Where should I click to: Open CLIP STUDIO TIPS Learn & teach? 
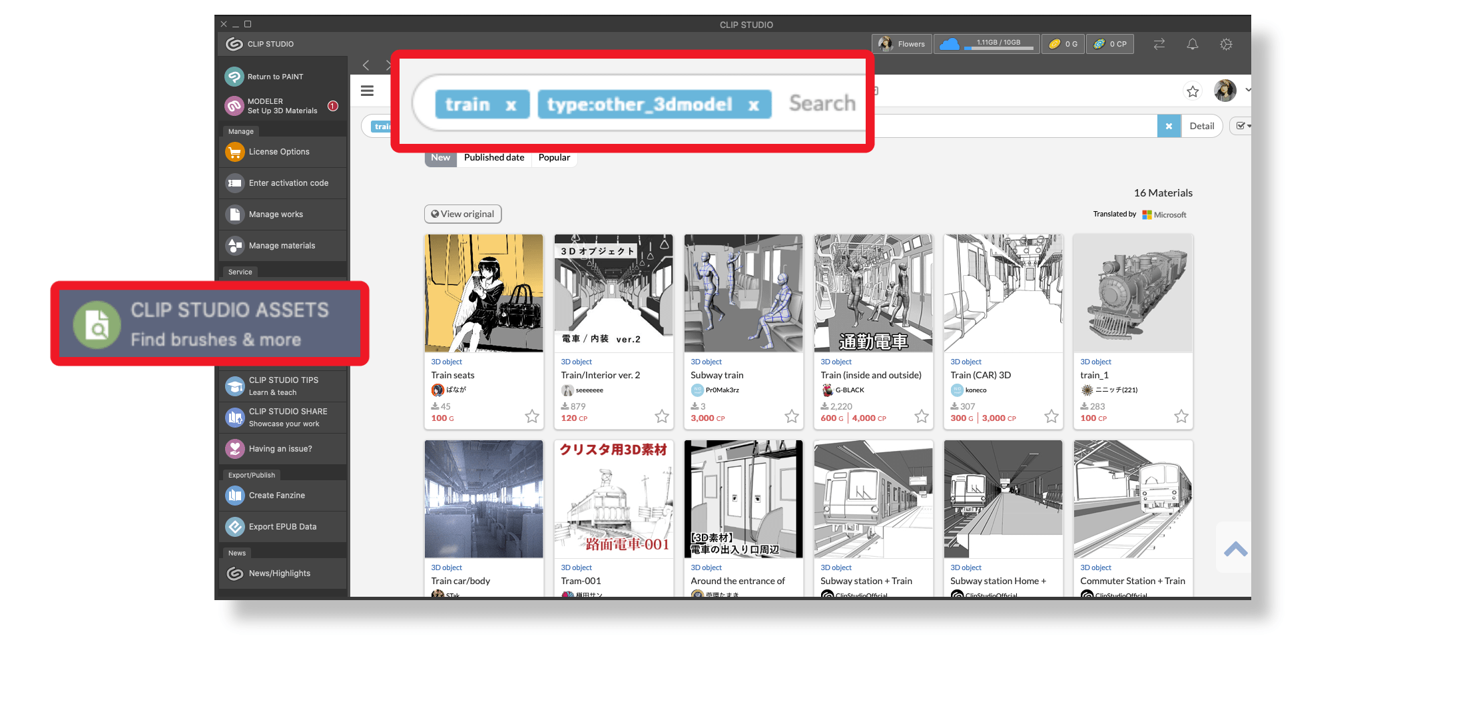282,386
